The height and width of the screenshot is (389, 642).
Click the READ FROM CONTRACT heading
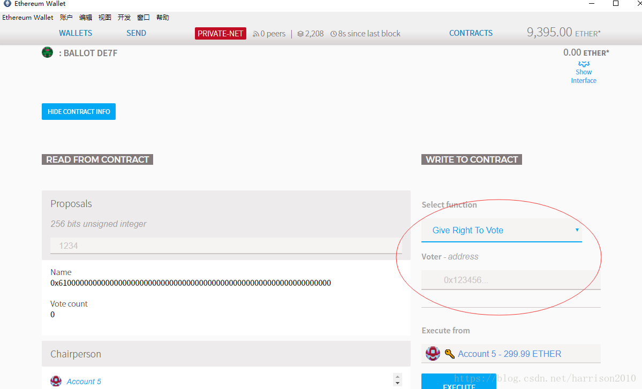click(97, 159)
